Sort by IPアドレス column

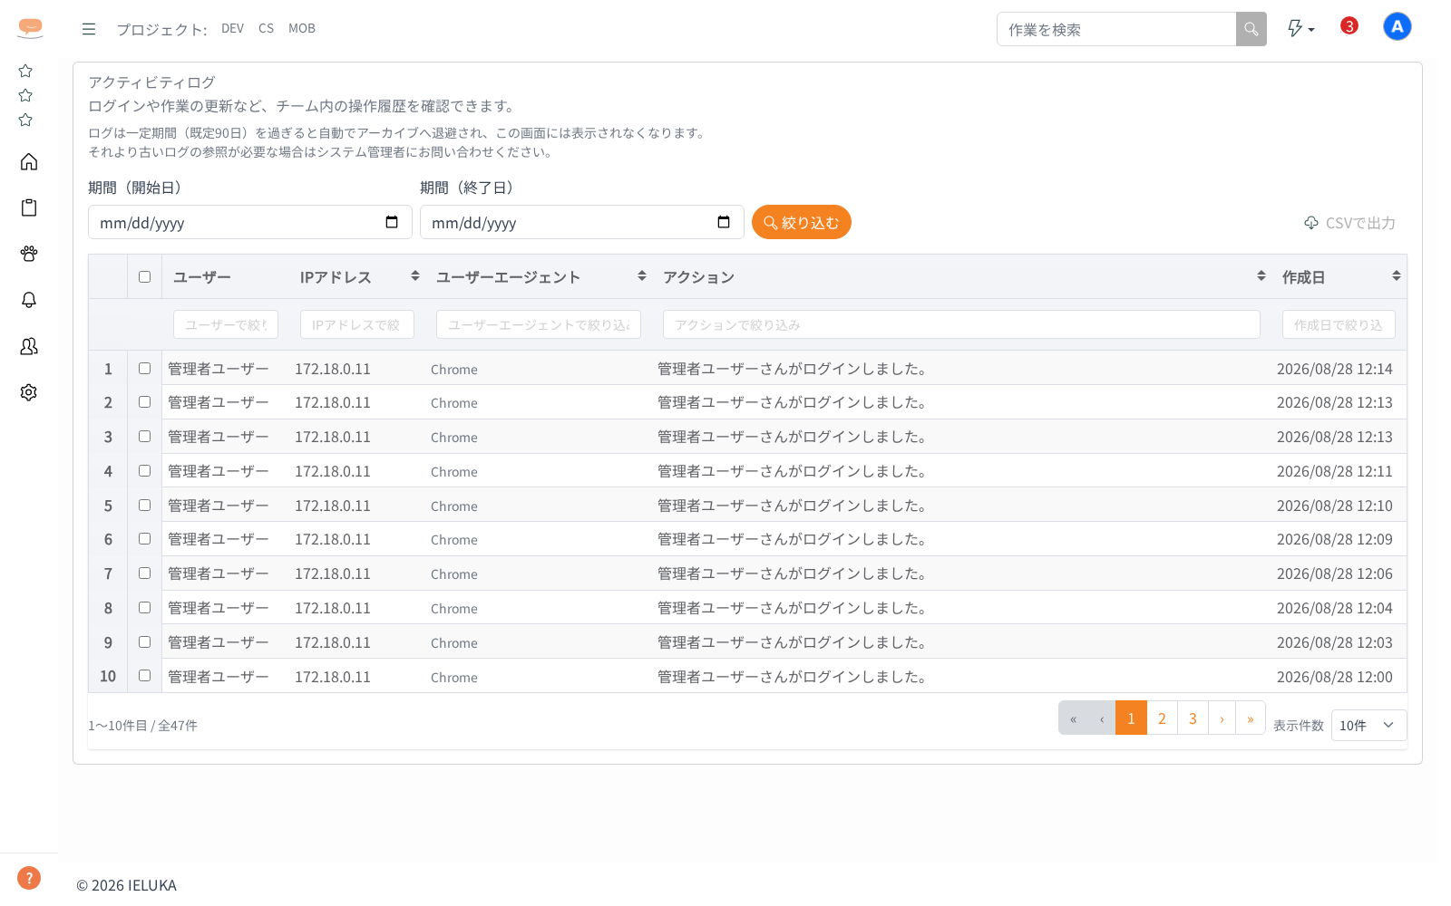415,276
